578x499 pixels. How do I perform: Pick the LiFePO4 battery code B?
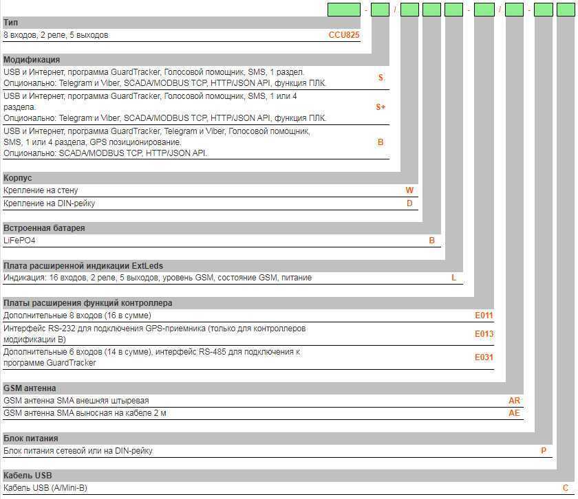(x=432, y=241)
